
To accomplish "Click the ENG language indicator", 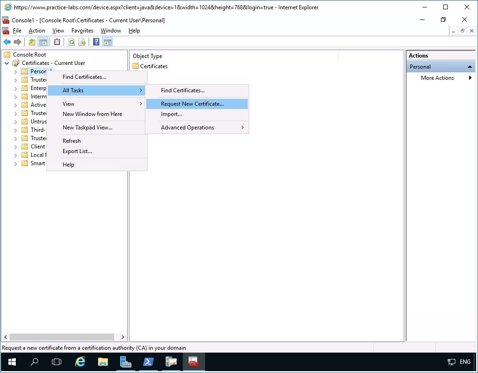I will [x=465, y=362].
